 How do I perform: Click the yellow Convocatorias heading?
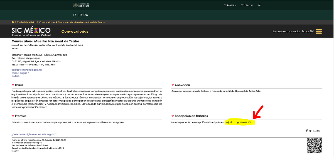[x=75, y=32]
